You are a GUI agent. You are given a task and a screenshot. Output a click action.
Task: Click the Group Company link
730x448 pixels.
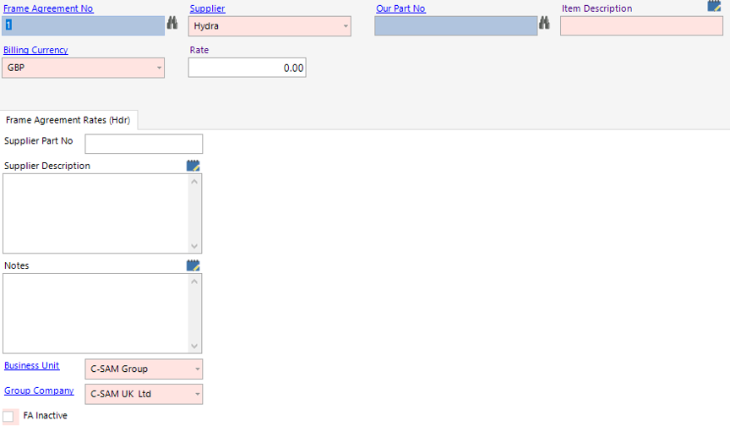[39, 391]
